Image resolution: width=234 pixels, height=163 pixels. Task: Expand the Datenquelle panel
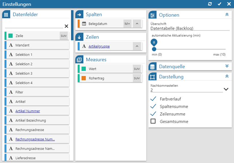(x=227, y=66)
